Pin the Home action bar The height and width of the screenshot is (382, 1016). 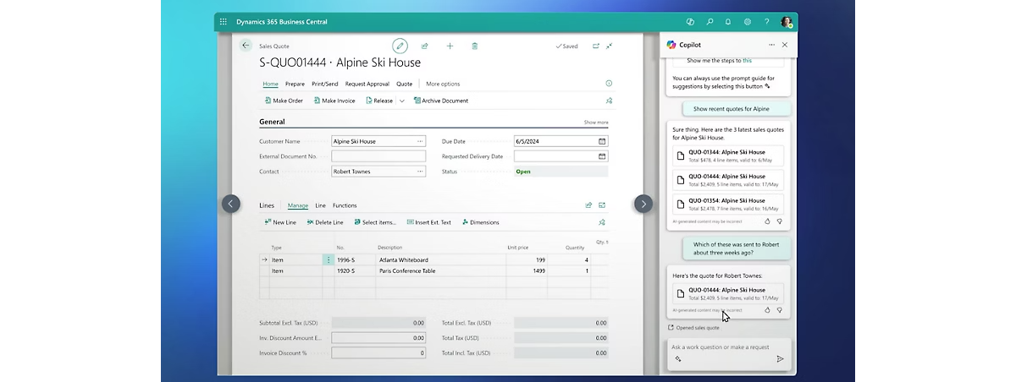tap(609, 101)
